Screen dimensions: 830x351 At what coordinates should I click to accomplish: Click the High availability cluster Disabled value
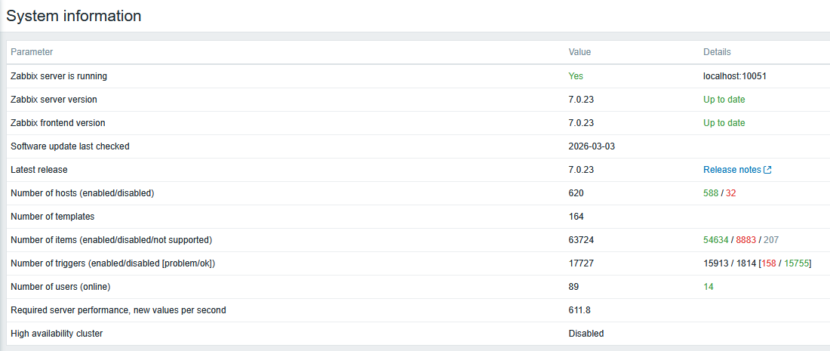[x=586, y=334]
